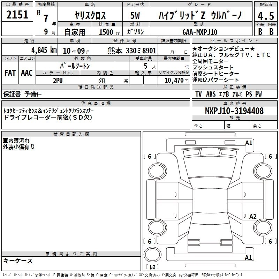This screenshot has height=279, width=279.
Task: Click the A1 damage mark on front bumper
Action: point(249,143)
